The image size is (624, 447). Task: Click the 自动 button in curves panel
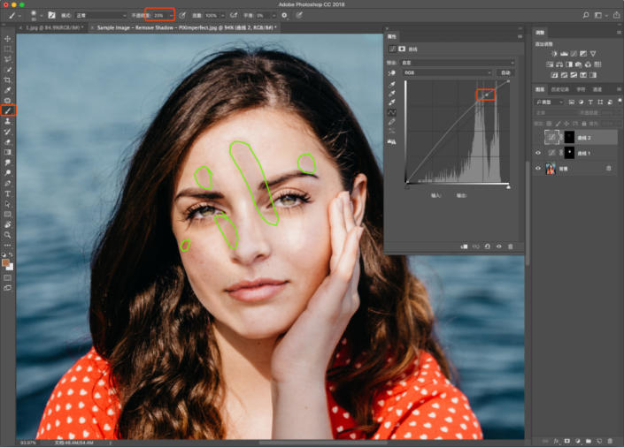(x=506, y=72)
